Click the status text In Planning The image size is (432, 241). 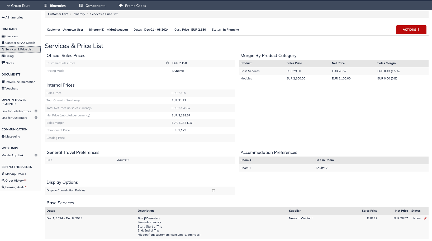[x=231, y=30]
